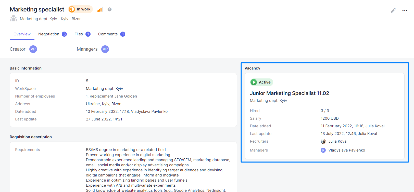Open the Negotiation tab
Screen dimensions: 414x192
[49, 34]
